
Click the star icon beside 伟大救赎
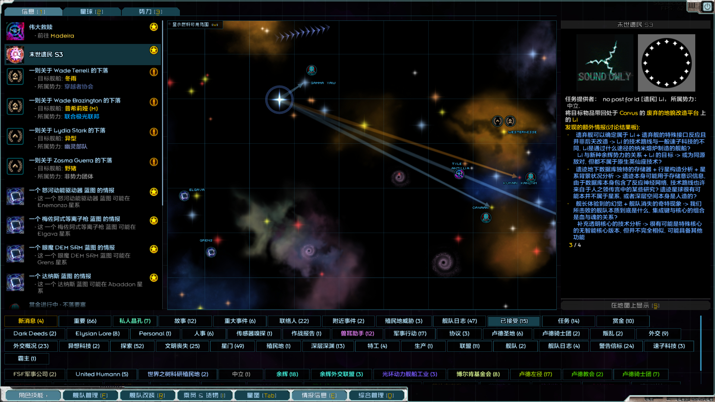[153, 27]
